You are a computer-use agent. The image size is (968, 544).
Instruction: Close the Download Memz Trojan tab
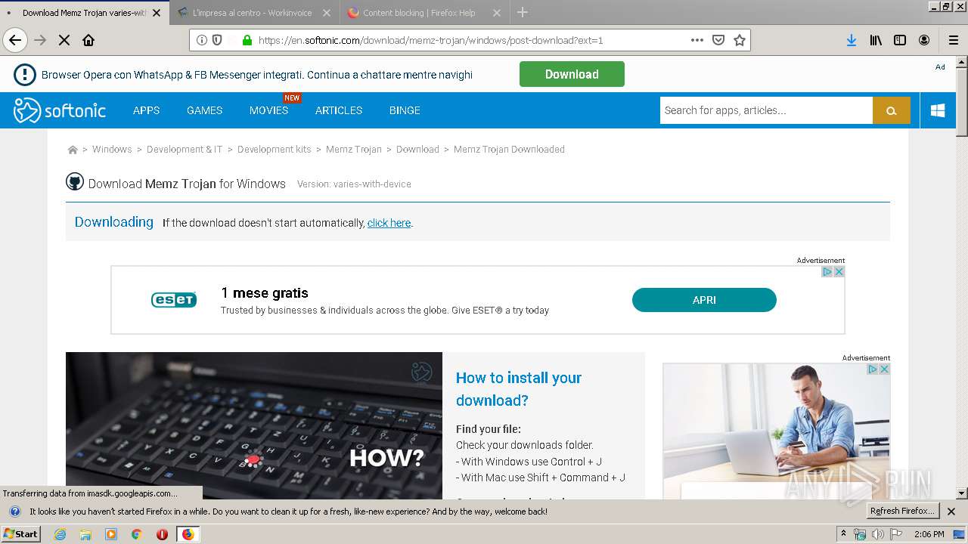click(157, 13)
